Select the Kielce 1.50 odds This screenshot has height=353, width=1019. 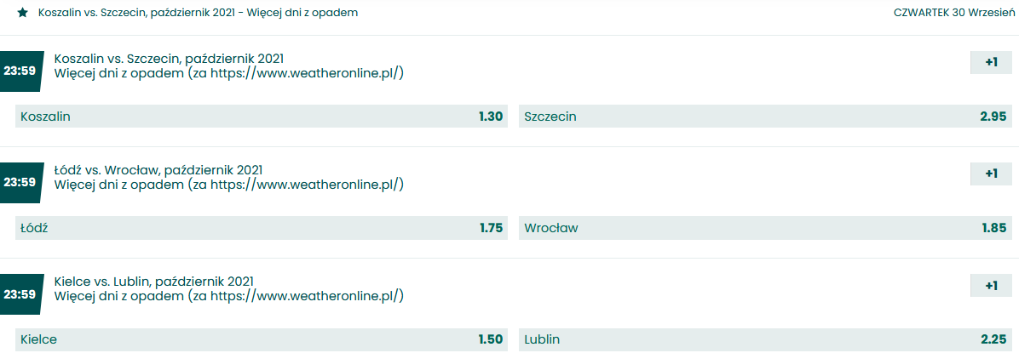(x=261, y=339)
